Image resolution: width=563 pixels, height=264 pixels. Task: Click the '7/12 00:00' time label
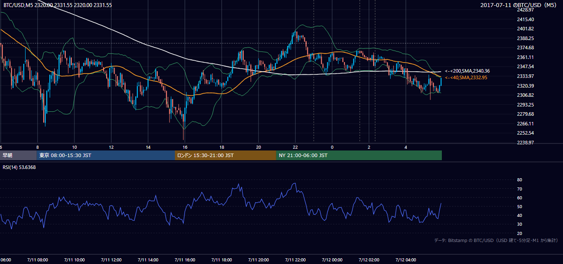tap(332, 260)
